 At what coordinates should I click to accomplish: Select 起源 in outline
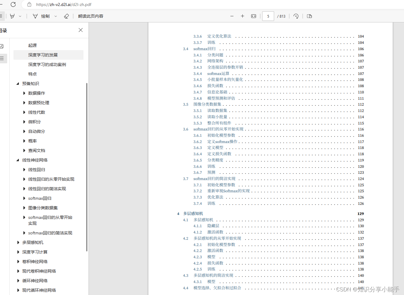(x=32, y=45)
